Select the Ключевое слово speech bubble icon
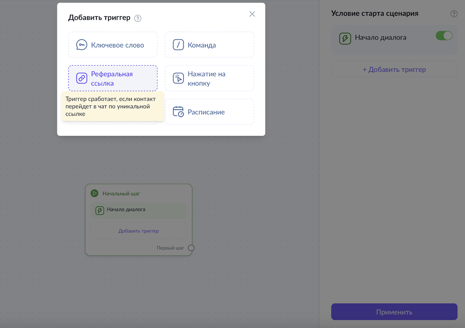This screenshot has height=328, width=465. (x=81, y=45)
